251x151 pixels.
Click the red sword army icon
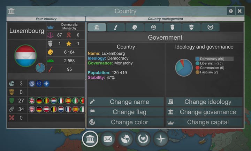pos(50,69)
